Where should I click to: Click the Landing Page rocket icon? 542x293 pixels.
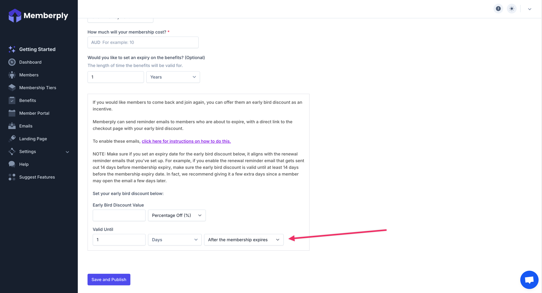point(12,139)
